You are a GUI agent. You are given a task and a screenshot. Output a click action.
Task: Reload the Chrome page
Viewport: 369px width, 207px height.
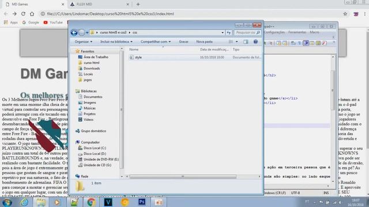(23, 14)
